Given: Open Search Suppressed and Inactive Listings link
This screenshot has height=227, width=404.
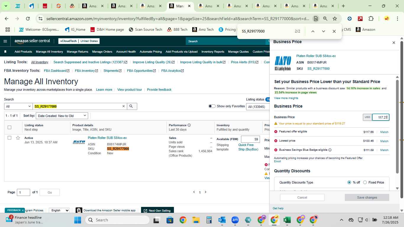Looking at the screenshot, I should 90,62.
